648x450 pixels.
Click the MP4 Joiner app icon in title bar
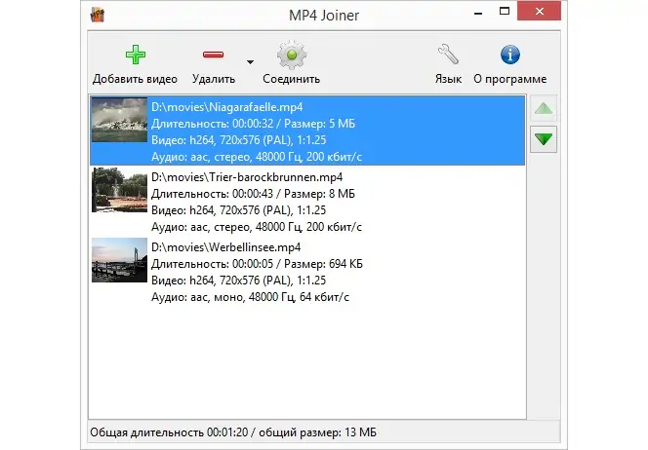(98, 15)
